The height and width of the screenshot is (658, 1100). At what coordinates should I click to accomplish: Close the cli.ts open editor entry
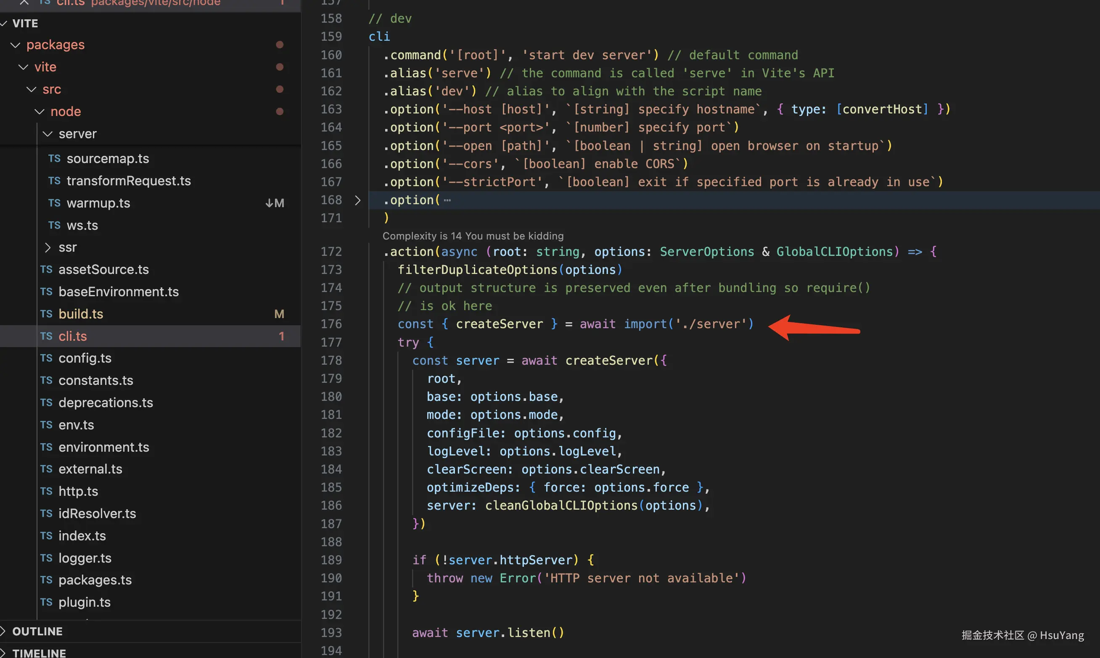[x=24, y=2]
